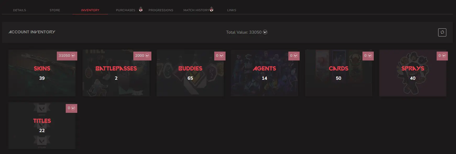Viewport: 456px width, 154px height.
Task: Click the 2000 value badge on Battlepasses
Action: click(x=142, y=56)
